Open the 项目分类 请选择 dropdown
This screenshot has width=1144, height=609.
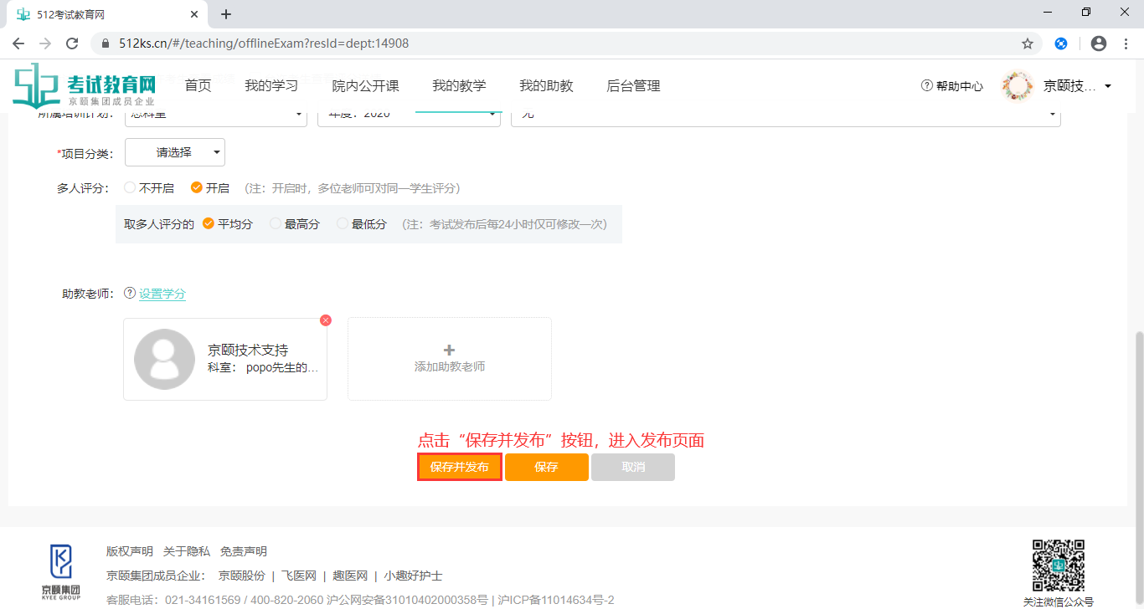[175, 152]
